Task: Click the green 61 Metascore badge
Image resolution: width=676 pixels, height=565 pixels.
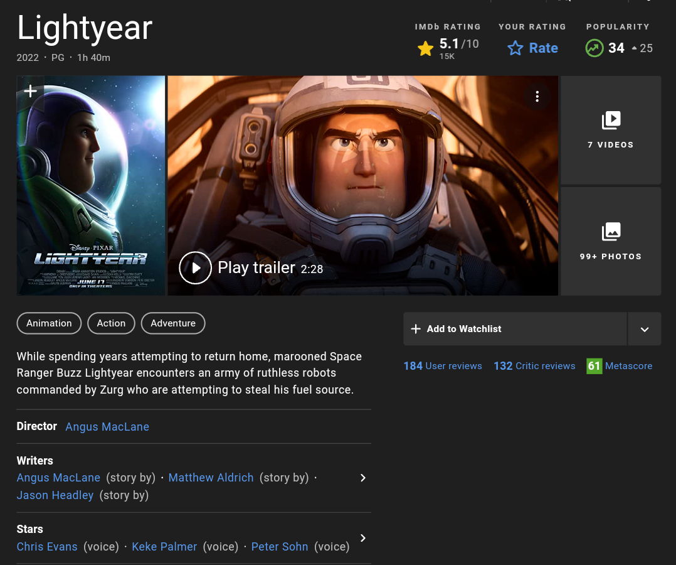Action: 594,366
